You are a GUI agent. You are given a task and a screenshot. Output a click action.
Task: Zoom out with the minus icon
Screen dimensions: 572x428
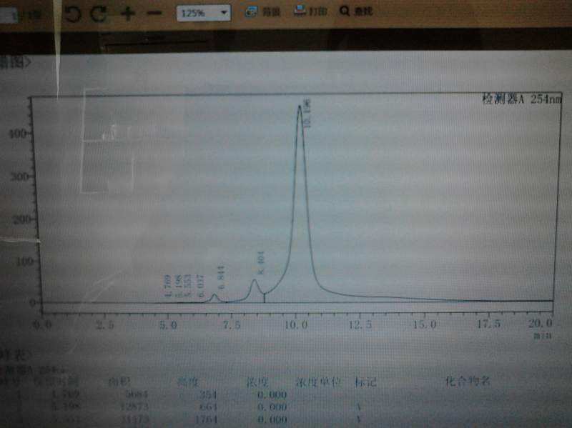[x=154, y=14]
